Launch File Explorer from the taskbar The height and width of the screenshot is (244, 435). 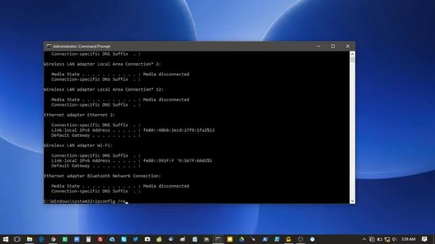tap(29, 239)
